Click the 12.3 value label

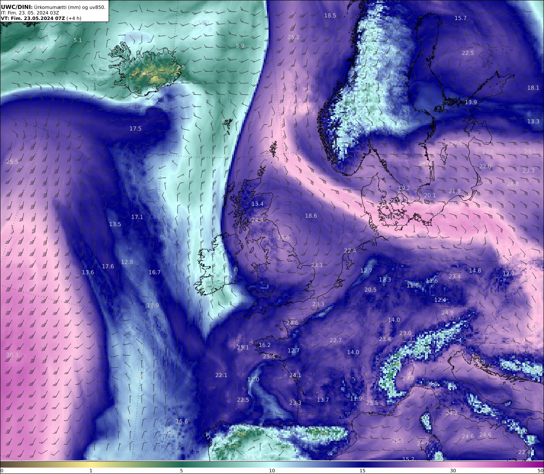(385, 279)
